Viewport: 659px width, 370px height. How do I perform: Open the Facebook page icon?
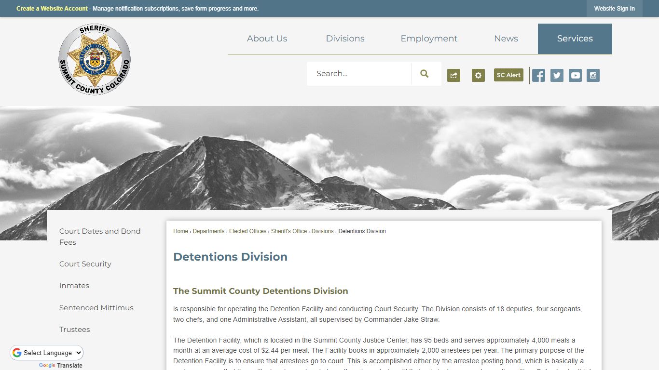(x=538, y=75)
